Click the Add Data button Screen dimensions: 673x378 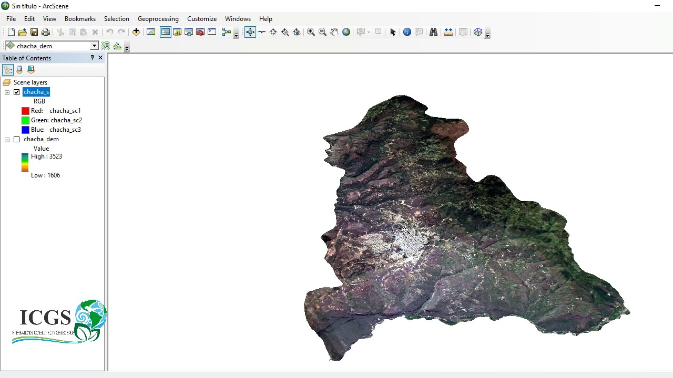(x=136, y=32)
